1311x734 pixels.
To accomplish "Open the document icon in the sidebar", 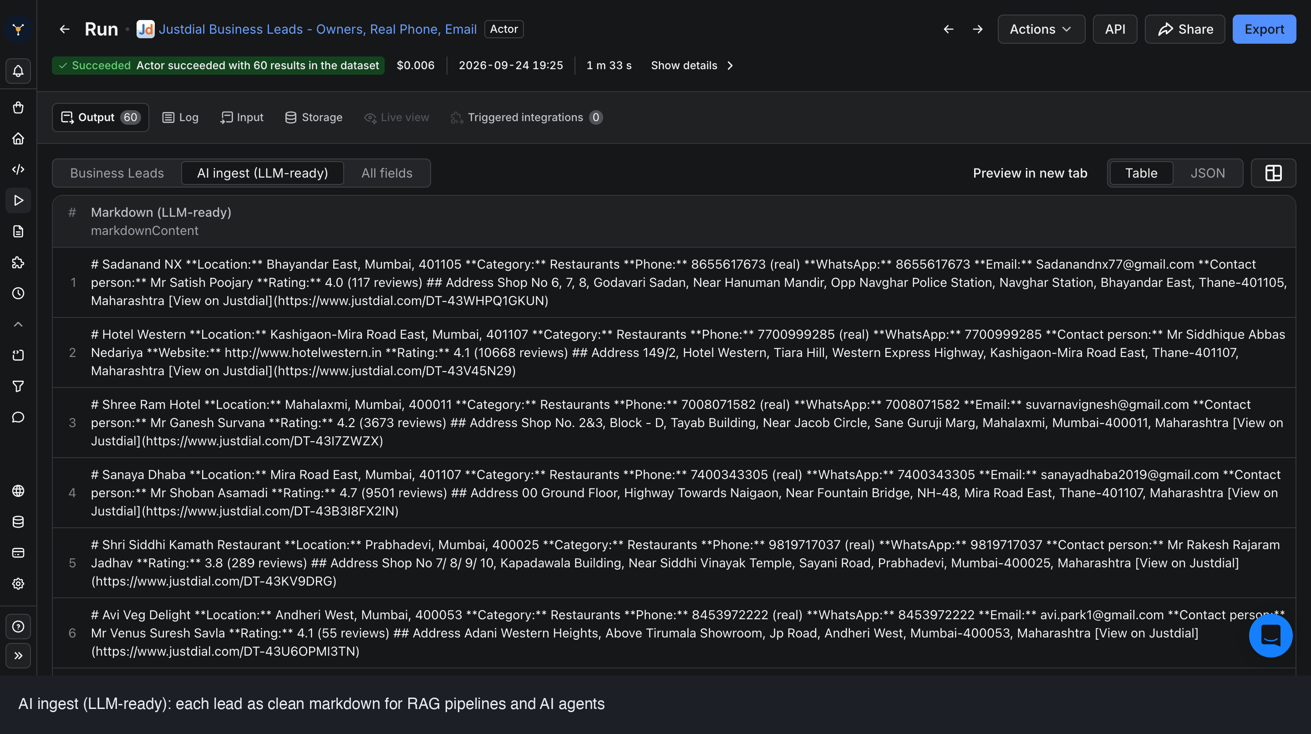I will click(18, 231).
